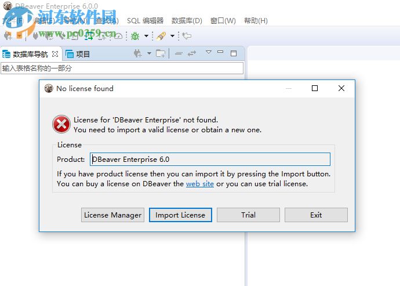Screen dimensions: 400x286
Task: Click the Exit button in license dialog
Action: click(316, 215)
